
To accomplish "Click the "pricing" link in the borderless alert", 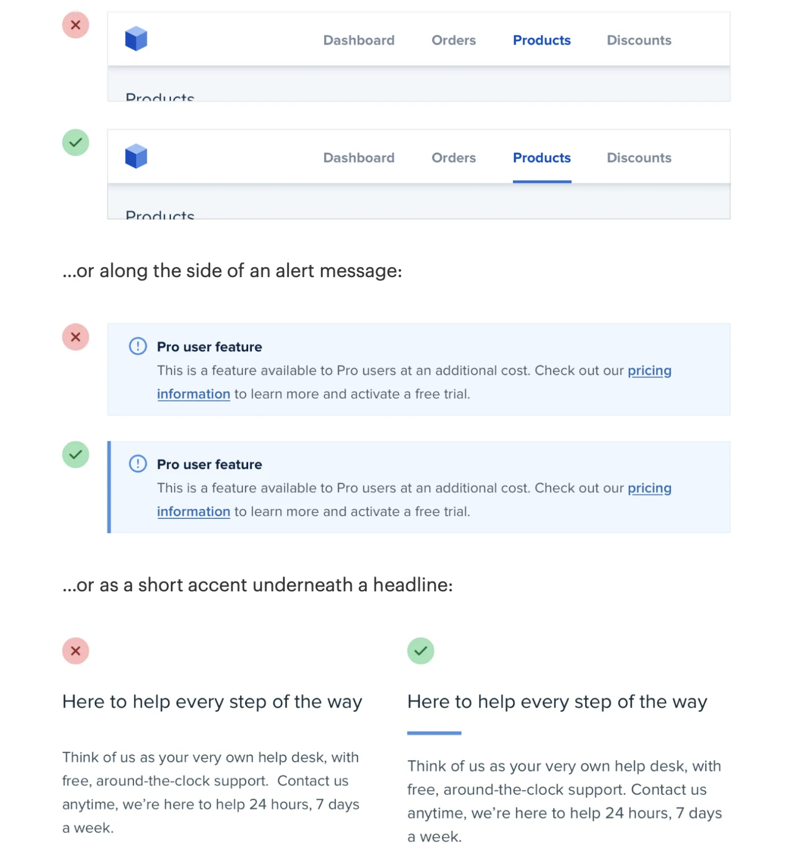I will click(x=649, y=370).
